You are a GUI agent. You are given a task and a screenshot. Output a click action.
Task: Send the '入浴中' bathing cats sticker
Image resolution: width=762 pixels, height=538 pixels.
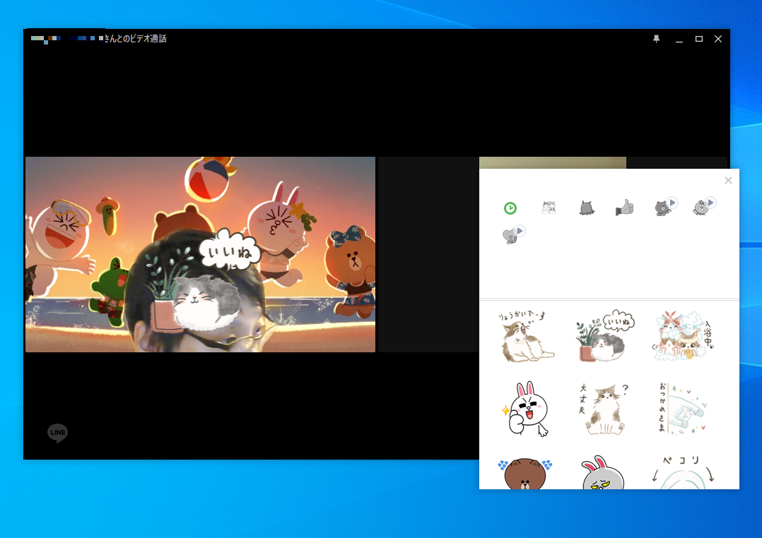coord(682,336)
